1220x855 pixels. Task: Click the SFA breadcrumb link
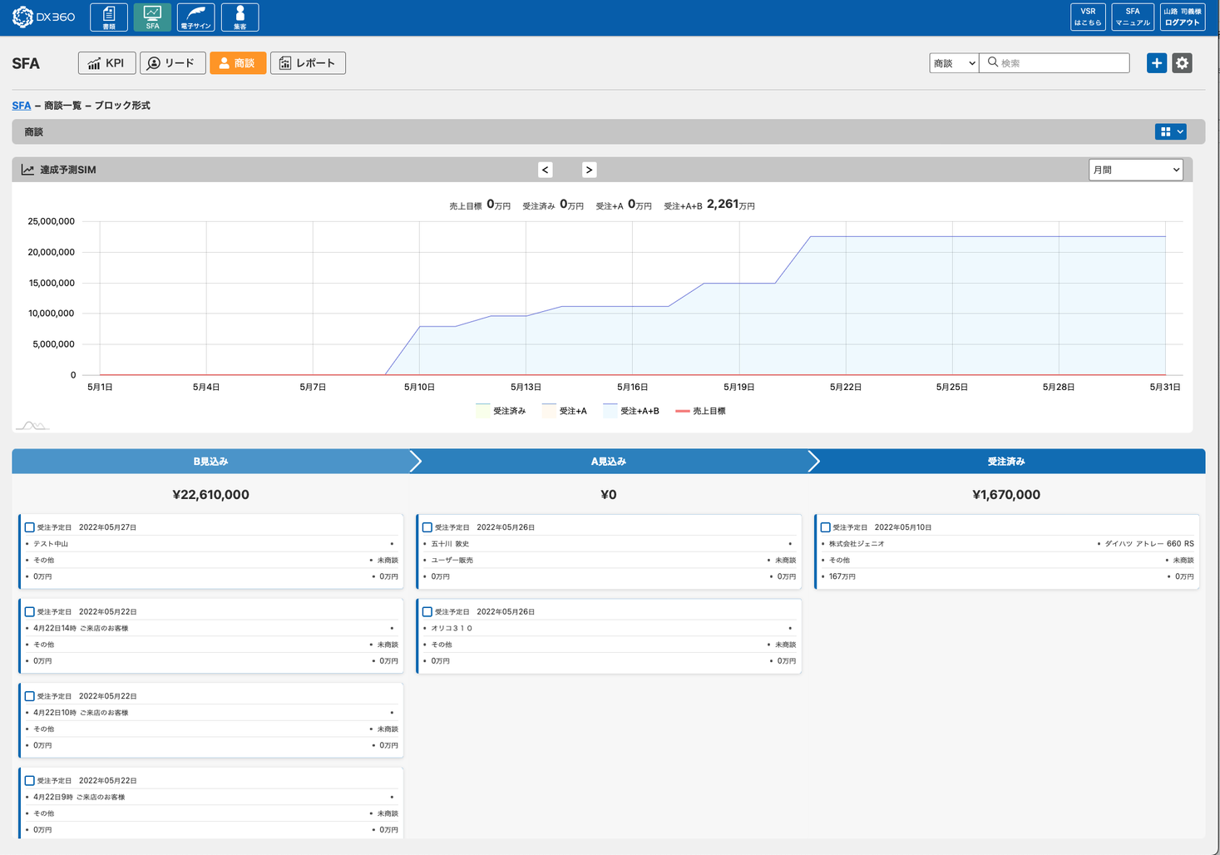(22, 106)
